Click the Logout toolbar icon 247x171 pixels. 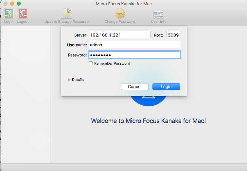(x=23, y=14)
